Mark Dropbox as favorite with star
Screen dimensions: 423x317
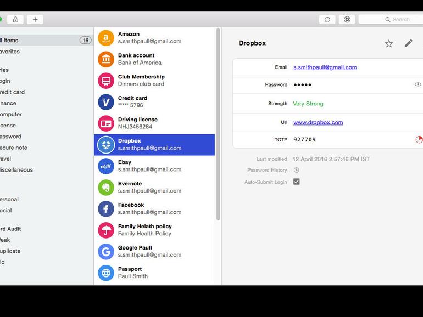389,43
